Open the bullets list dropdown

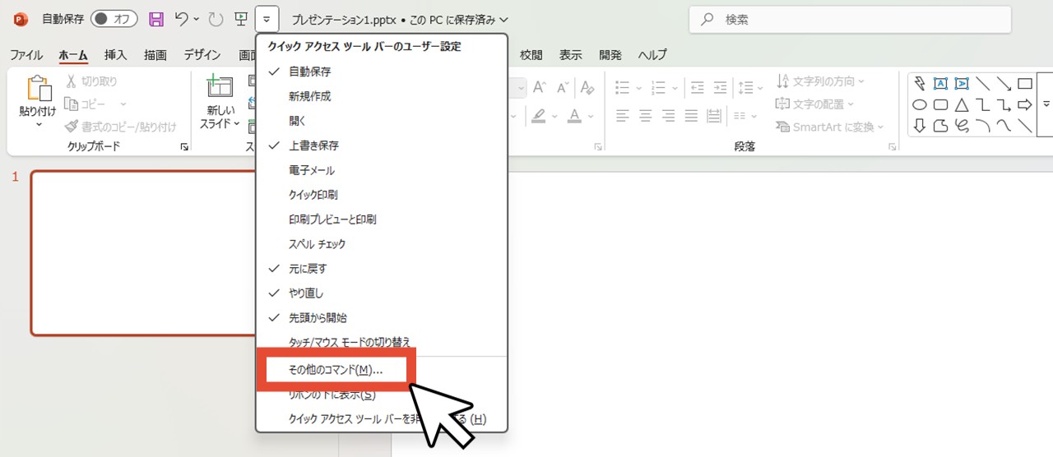(x=638, y=87)
